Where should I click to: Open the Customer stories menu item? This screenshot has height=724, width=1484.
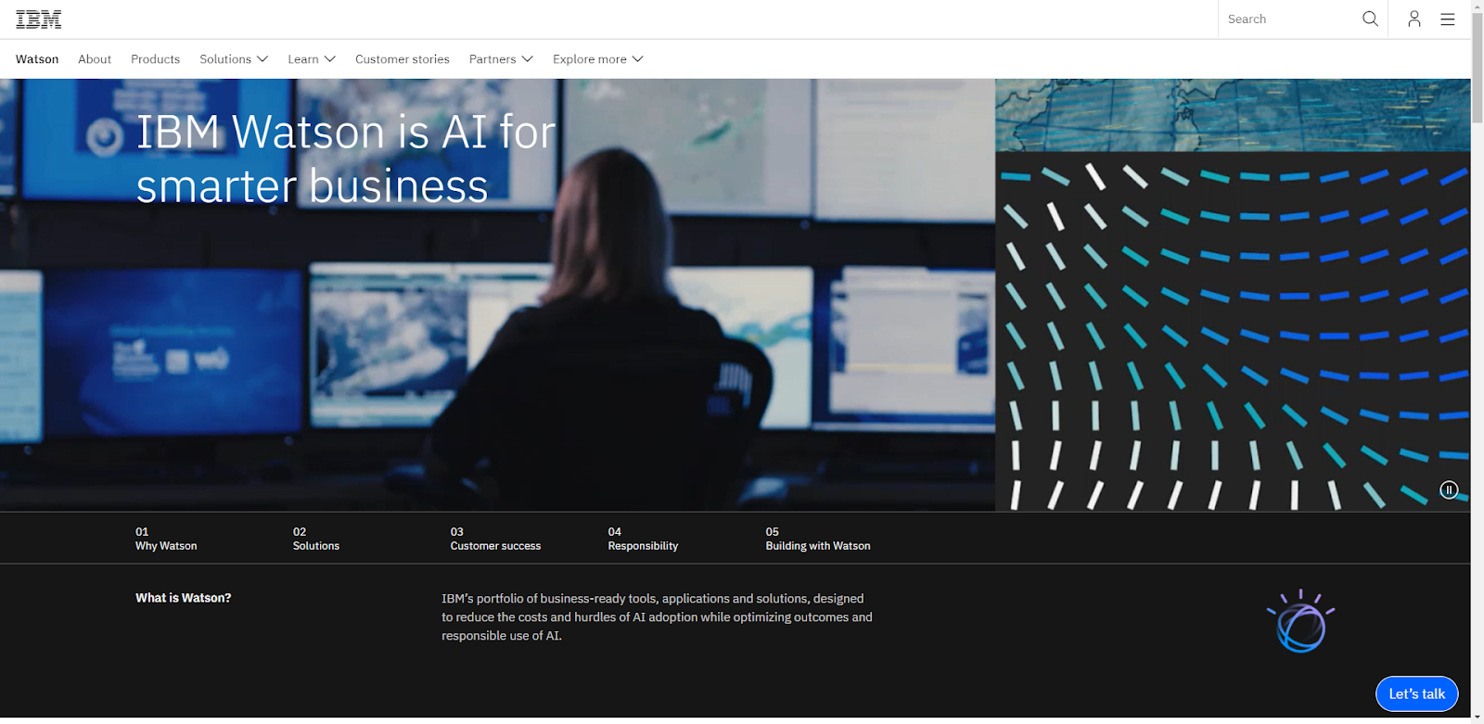click(x=403, y=59)
